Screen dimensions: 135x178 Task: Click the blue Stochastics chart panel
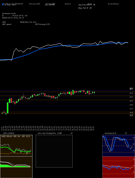[119, 146]
